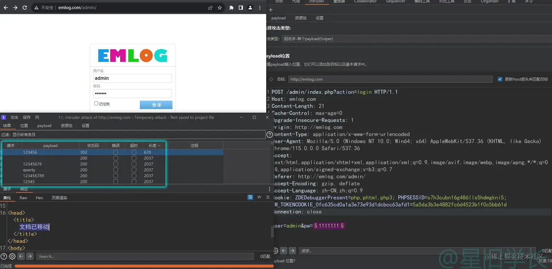This screenshot has width=552, height=269.
Task: Click the 注释 column header
Action: pyautogui.click(x=194, y=145)
